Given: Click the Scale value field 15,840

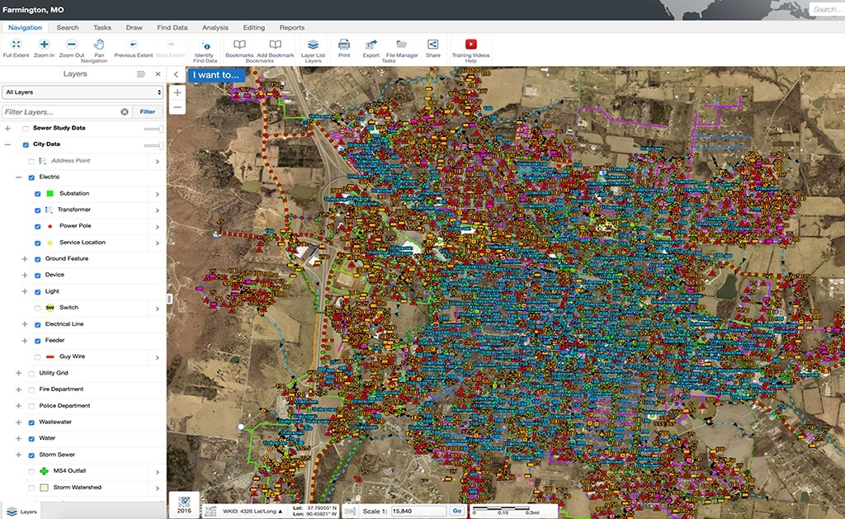Looking at the screenshot, I should click(x=419, y=511).
